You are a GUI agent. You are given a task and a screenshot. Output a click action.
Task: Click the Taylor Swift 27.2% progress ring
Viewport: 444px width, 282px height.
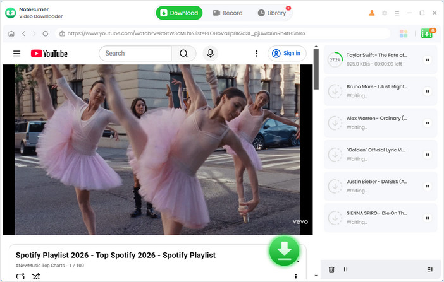(335, 60)
